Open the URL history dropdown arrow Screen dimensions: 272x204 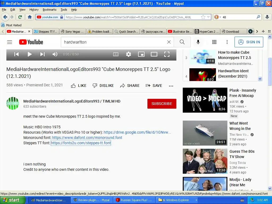[x=208, y=17]
